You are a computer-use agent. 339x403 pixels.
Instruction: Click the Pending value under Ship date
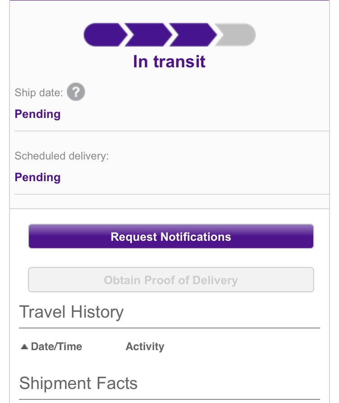[x=38, y=114]
